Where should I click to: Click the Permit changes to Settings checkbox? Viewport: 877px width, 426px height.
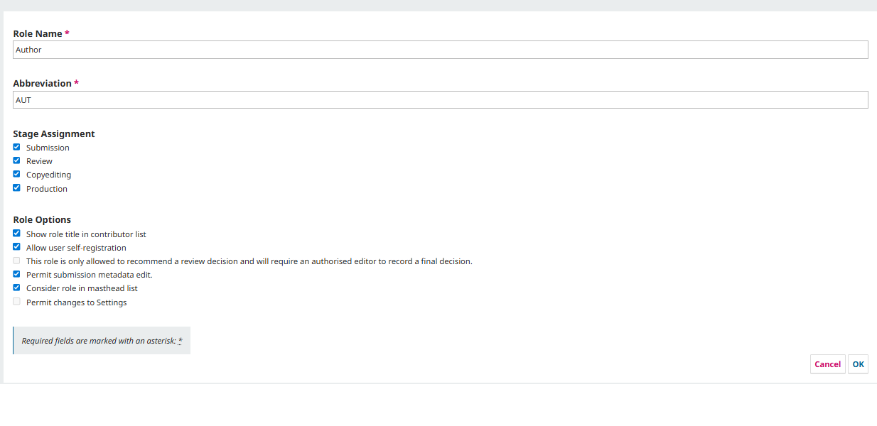point(16,302)
